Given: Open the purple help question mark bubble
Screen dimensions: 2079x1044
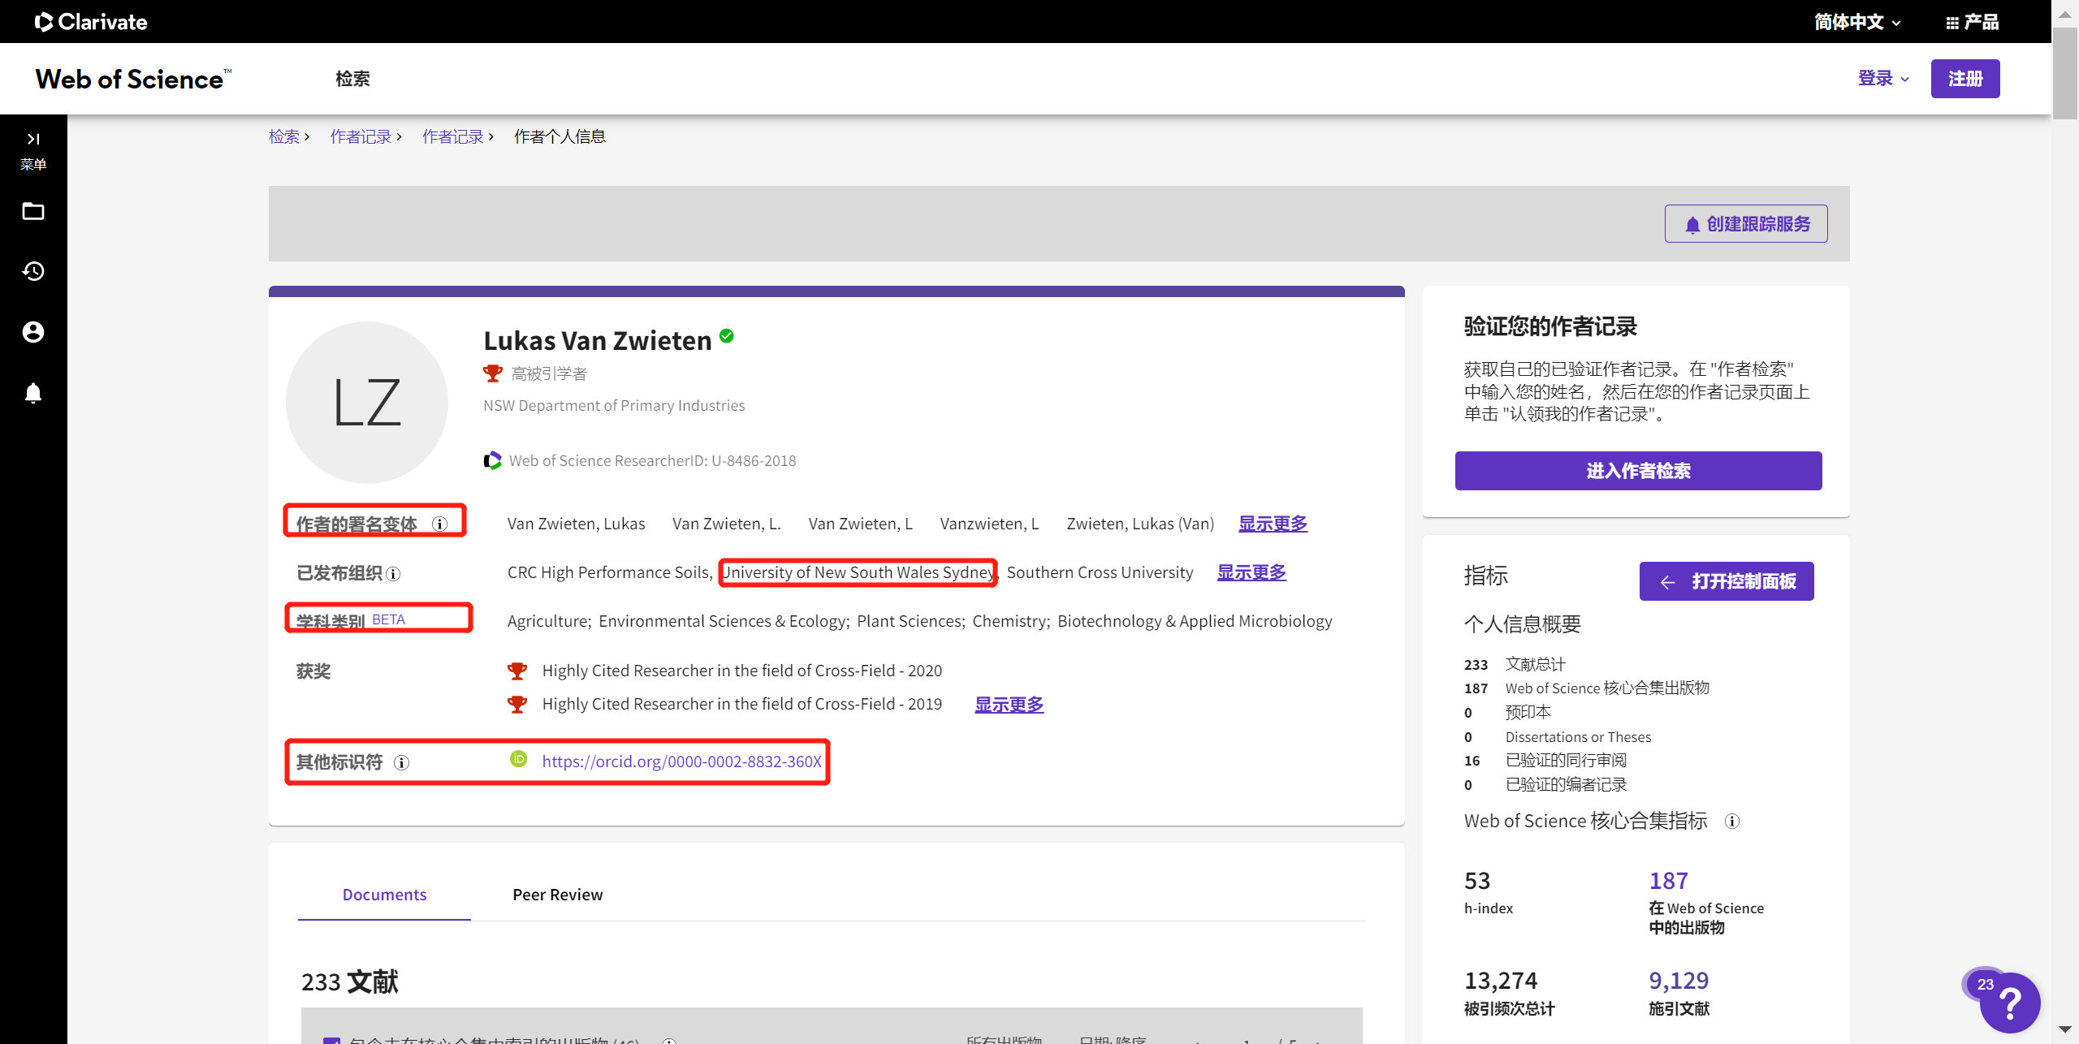Looking at the screenshot, I should point(2009,1003).
